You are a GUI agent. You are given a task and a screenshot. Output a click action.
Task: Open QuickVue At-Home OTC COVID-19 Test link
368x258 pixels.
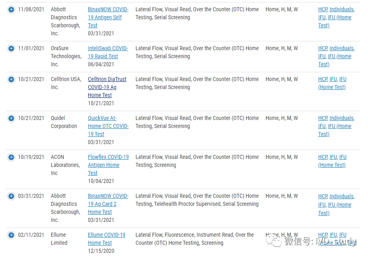(108, 126)
